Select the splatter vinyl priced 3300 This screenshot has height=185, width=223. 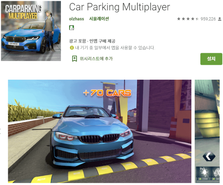tap(204, 174)
